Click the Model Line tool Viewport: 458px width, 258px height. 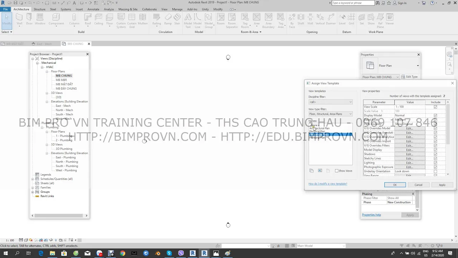coord(198,21)
